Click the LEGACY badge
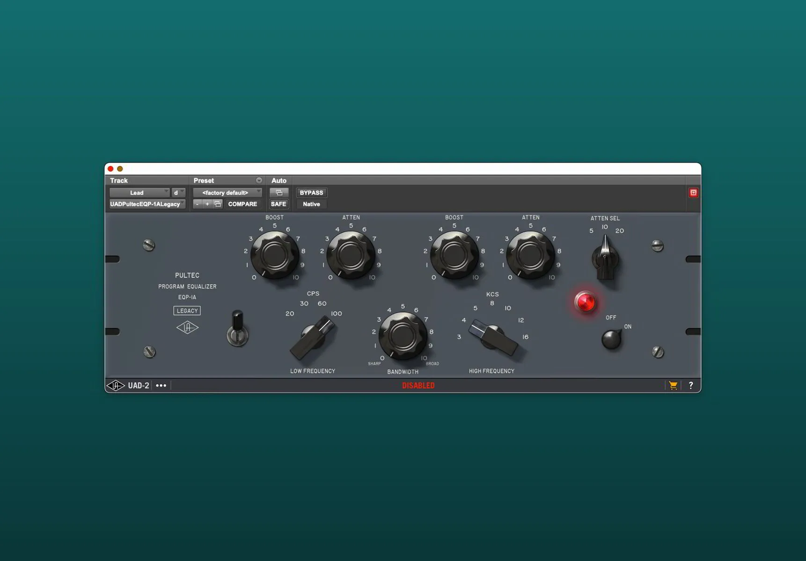This screenshot has width=806, height=561. coord(187,310)
